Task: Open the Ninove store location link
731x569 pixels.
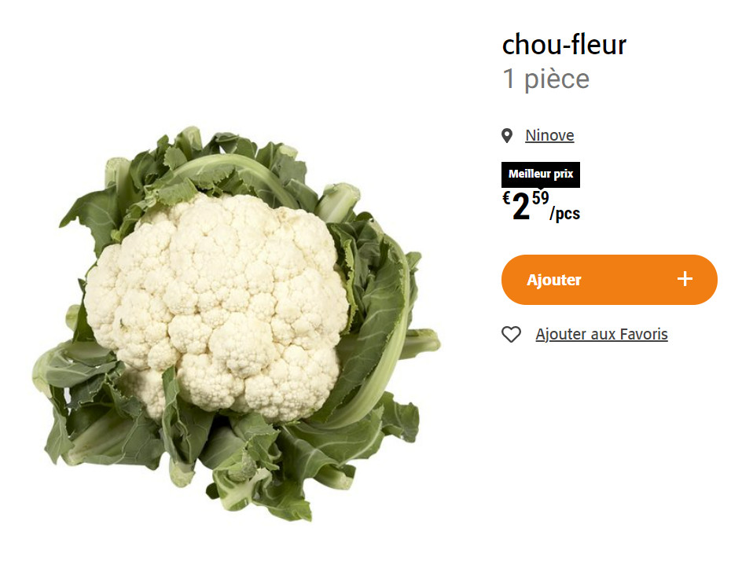Action: point(549,135)
